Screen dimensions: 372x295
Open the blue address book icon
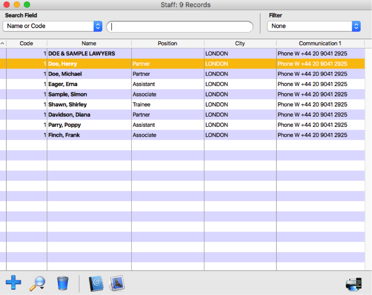click(x=96, y=283)
